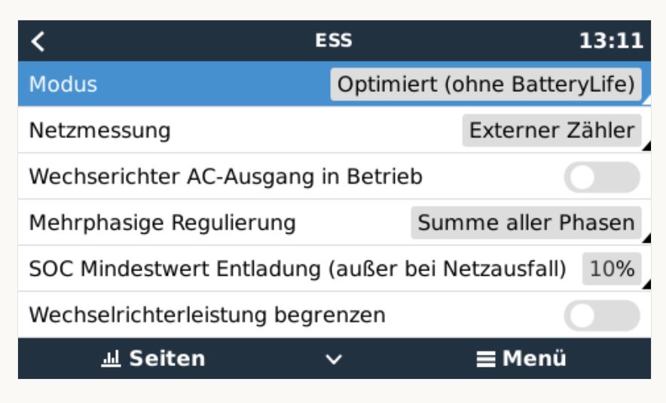This screenshot has height=403, width=666.
Task: Click the bar chart icon beside Seiten
Action: [111, 359]
